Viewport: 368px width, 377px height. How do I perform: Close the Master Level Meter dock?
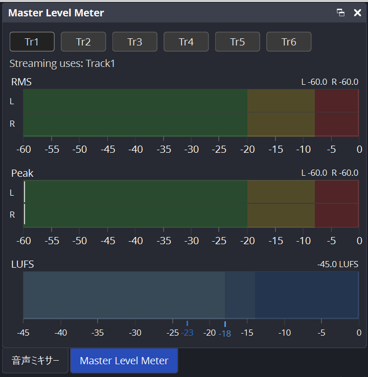coord(357,12)
